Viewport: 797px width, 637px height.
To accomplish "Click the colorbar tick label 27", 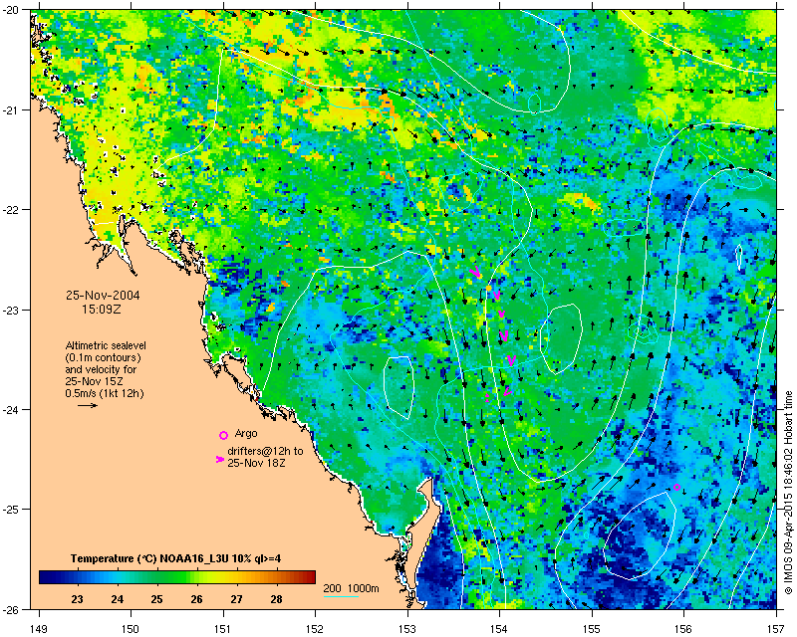I will click(236, 599).
